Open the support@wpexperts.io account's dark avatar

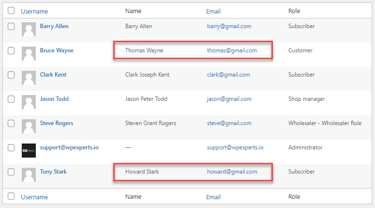tap(29, 150)
